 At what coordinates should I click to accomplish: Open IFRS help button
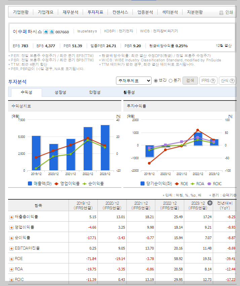[208, 80]
